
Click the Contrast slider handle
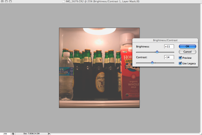click(x=152, y=62)
